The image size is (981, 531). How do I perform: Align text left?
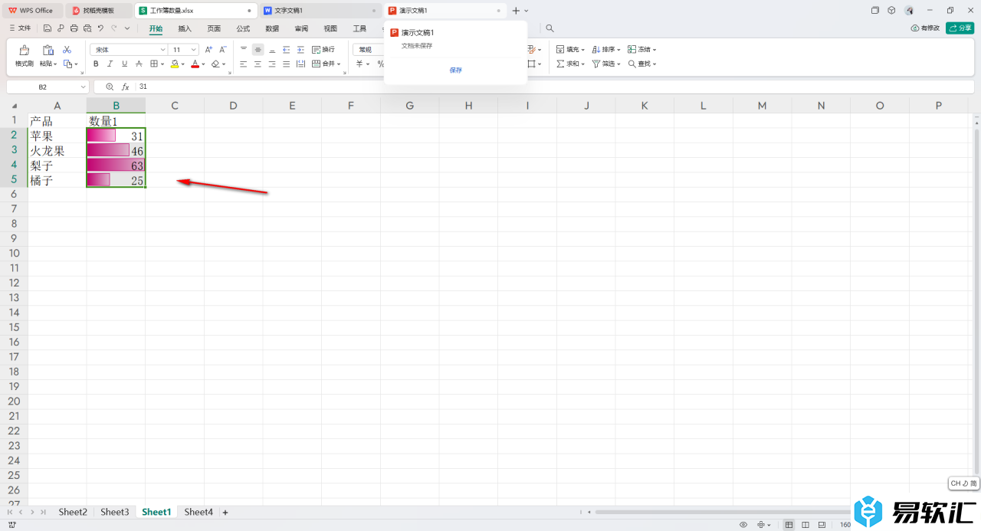pos(244,64)
